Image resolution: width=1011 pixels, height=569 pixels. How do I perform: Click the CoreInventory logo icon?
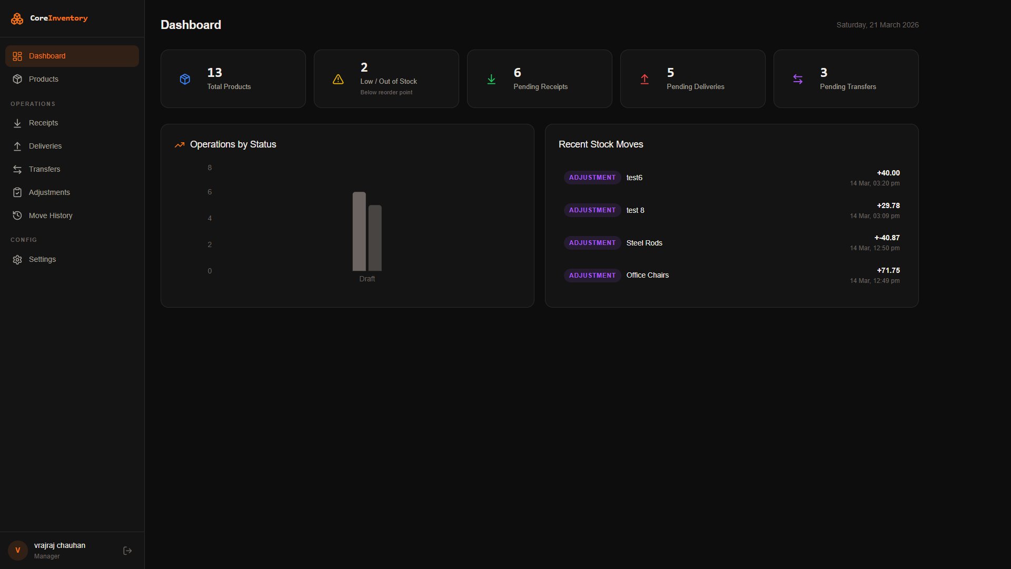pos(17,19)
